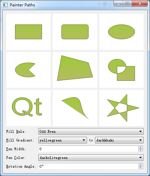Click the rectangle shape preview
The height and width of the screenshot is (176, 150).
pos(28,32)
